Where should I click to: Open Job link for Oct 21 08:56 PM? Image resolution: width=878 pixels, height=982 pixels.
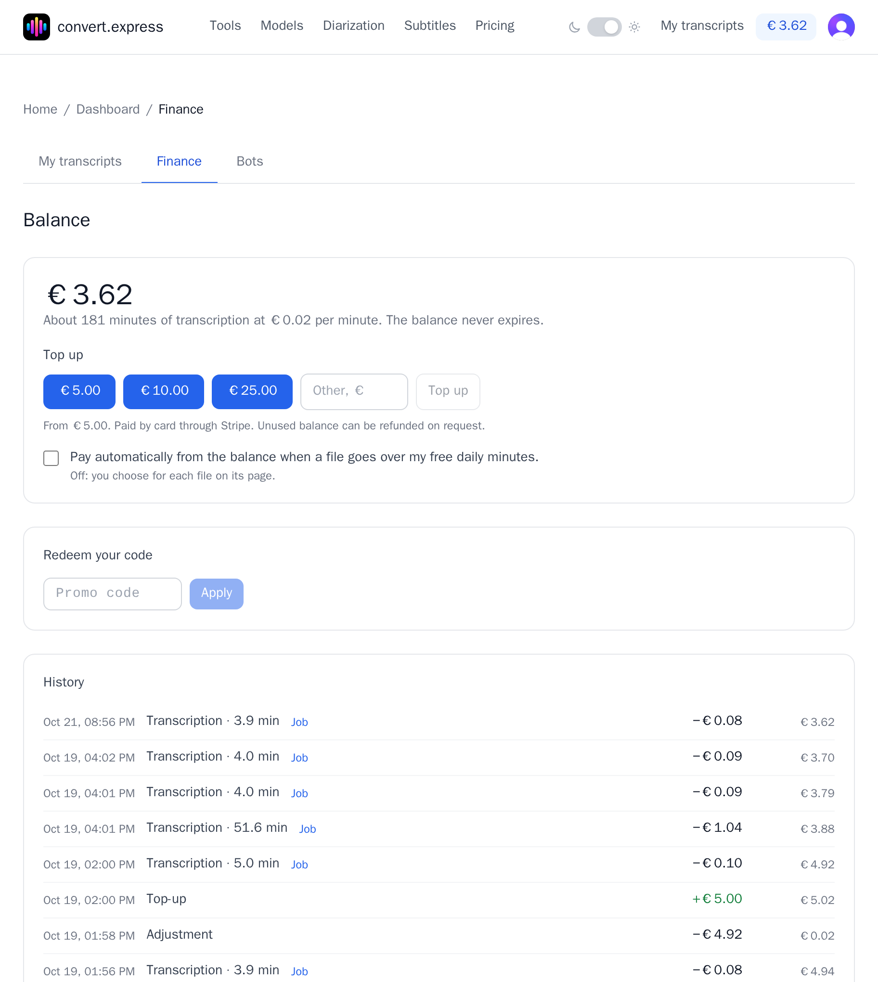[x=299, y=722]
